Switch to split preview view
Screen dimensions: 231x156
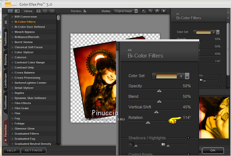pyautogui.click(x=45, y=11)
